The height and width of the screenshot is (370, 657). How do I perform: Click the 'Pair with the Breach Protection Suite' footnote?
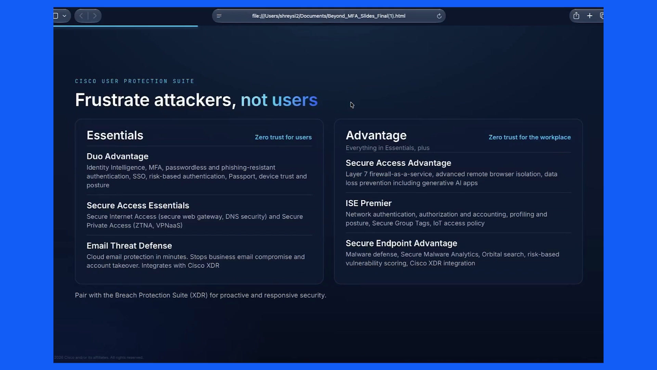tap(201, 295)
